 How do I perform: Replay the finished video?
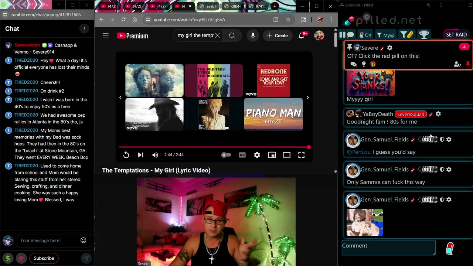[126, 155]
